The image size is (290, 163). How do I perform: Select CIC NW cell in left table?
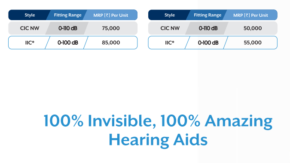[x=30, y=28]
